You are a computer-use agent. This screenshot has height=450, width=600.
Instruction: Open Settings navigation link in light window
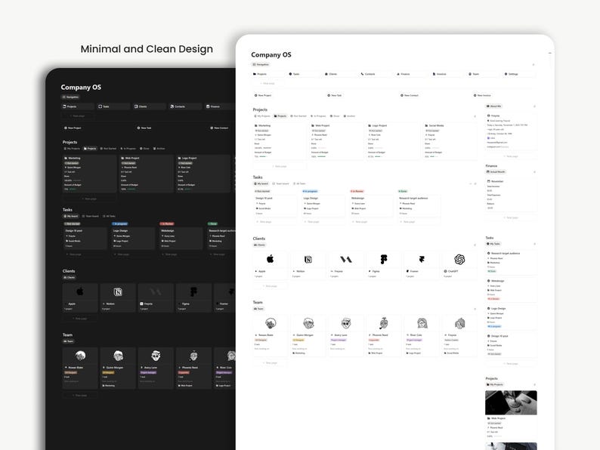[x=521, y=74]
